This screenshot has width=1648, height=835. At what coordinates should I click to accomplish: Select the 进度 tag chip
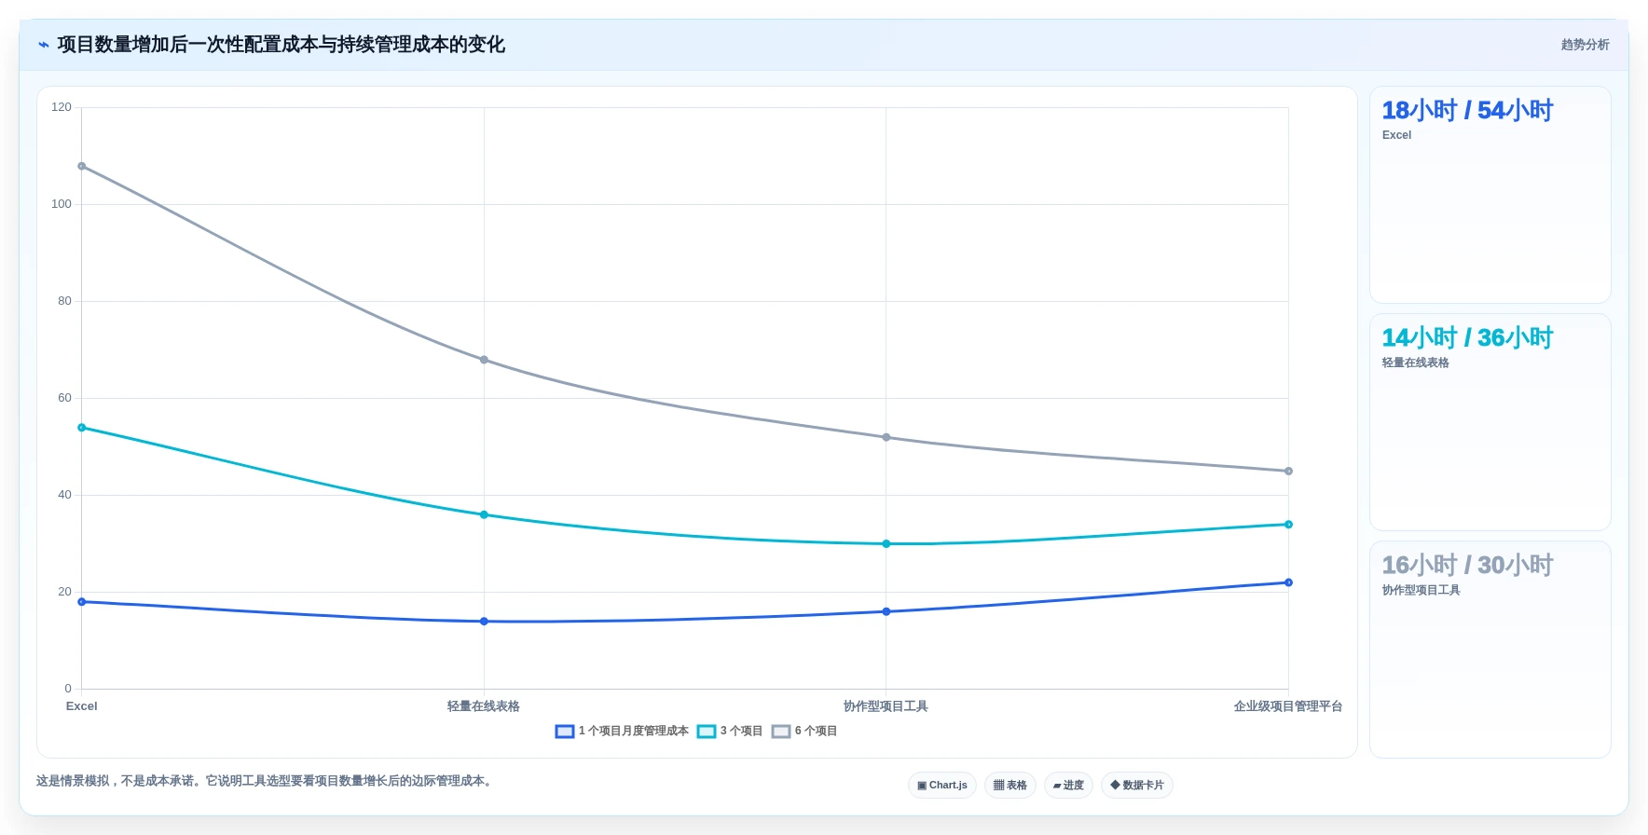coord(1068,786)
